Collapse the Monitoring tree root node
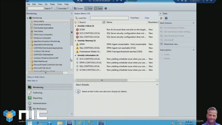Viewport: 222px width, 125px height. [x=27, y=18]
